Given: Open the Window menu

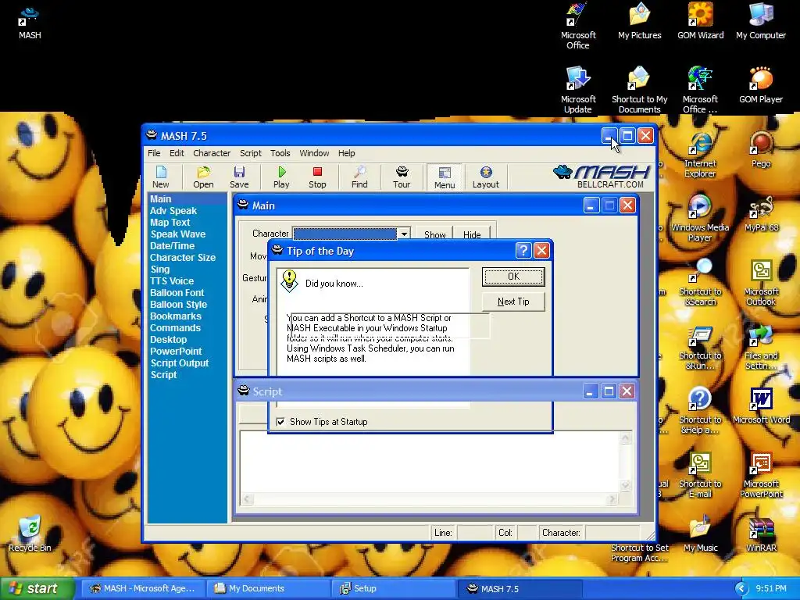Looking at the screenshot, I should pyautogui.click(x=314, y=153).
